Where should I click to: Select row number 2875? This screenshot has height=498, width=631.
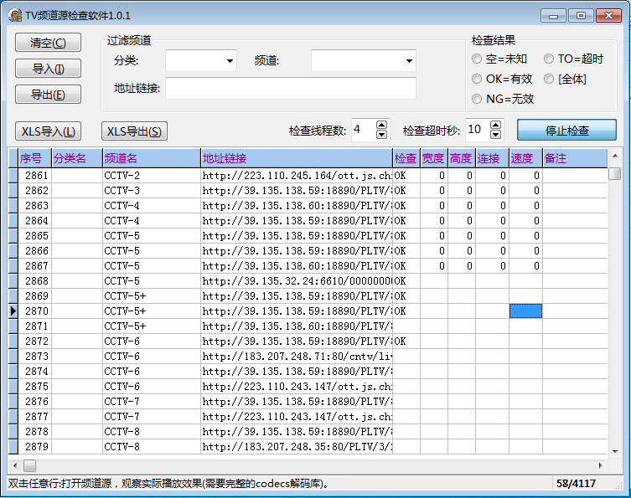(x=35, y=386)
